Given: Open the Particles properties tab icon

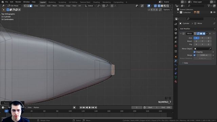Looking at the screenshot, I should click(176, 65).
